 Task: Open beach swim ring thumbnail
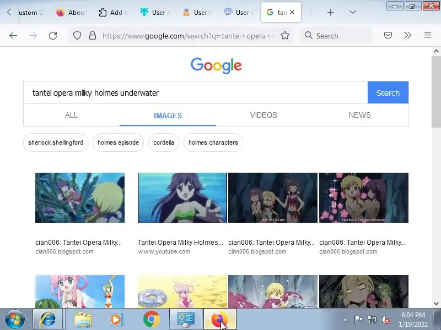coord(182,291)
